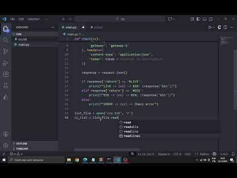Expand the OUTLINE section
The height and width of the screenshot is (178, 237).
click(35, 143)
